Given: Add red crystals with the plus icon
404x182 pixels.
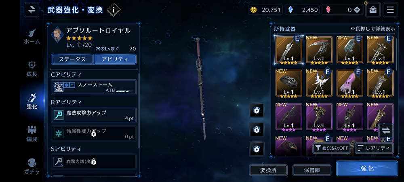Looking at the screenshot, I should click(357, 10).
